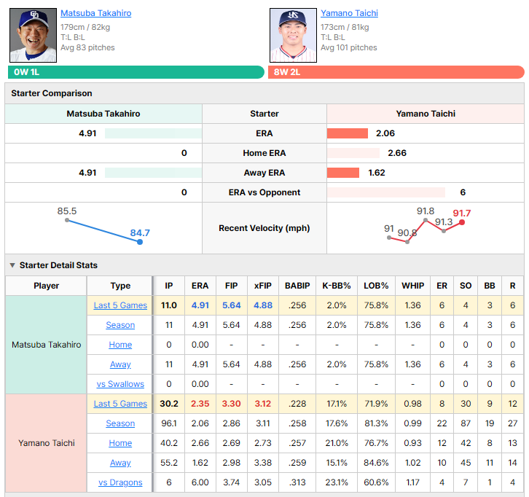Click the WHIP column header
This screenshot has width=529, height=497.
pos(412,286)
